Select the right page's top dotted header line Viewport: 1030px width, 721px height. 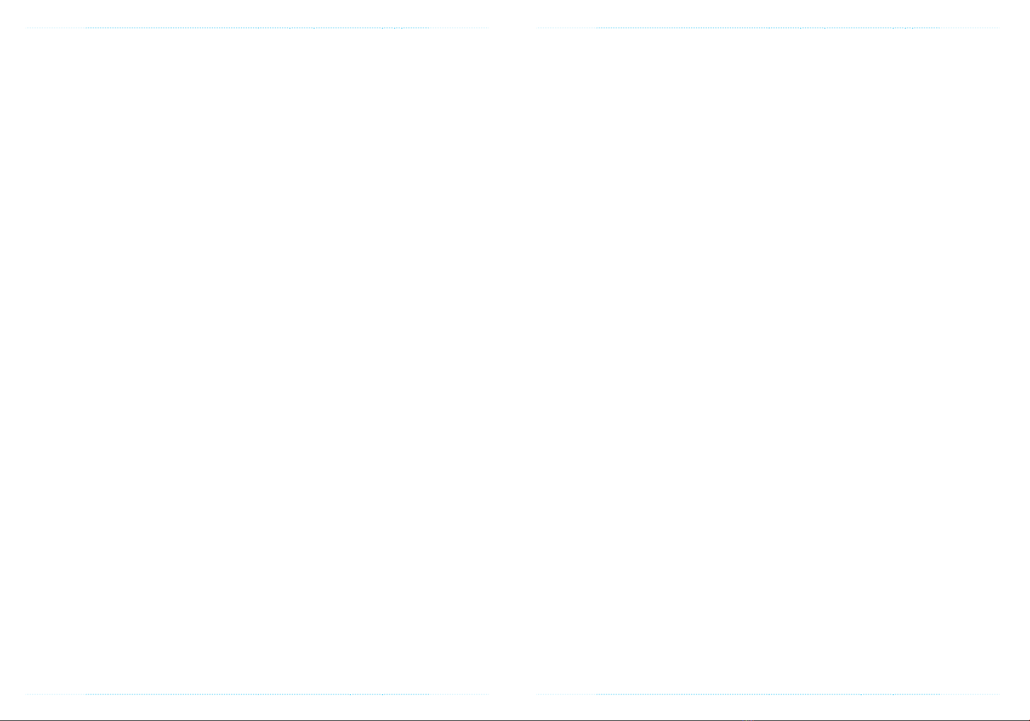click(x=769, y=28)
